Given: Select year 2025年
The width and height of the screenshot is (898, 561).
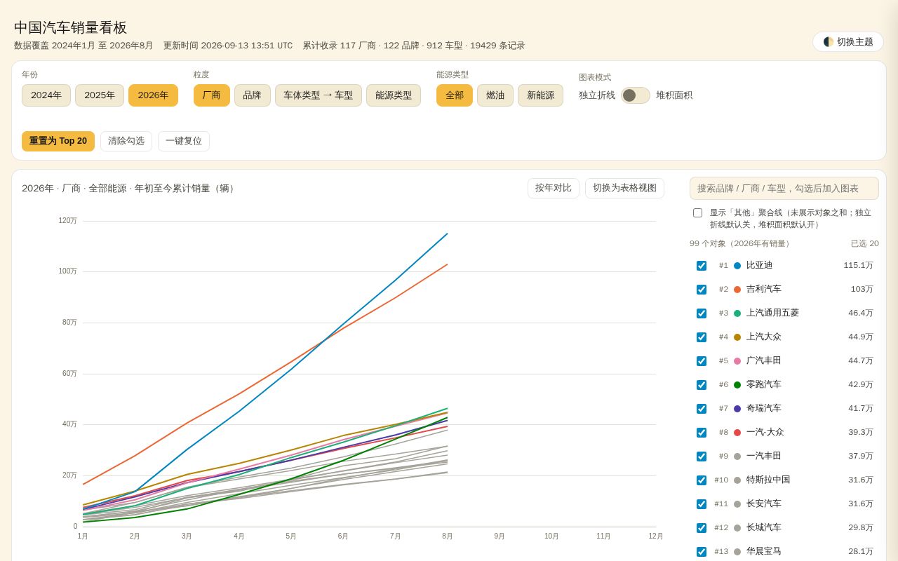Looking at the screenshot, I should [x=100, y=95].
